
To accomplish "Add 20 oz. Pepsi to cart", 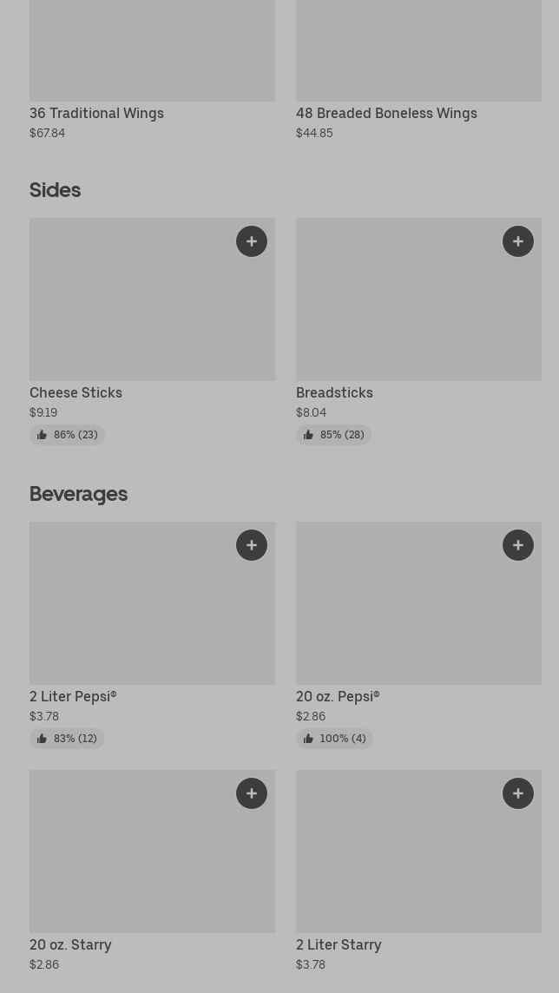I will pos(518,545).
